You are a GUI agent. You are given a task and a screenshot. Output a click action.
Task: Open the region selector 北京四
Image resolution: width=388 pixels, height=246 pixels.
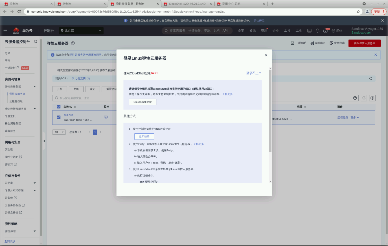[81, 31]
